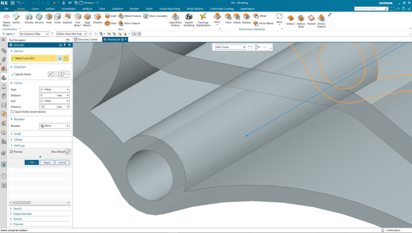Open the Boolean dropdown set to None

(54, 126)
